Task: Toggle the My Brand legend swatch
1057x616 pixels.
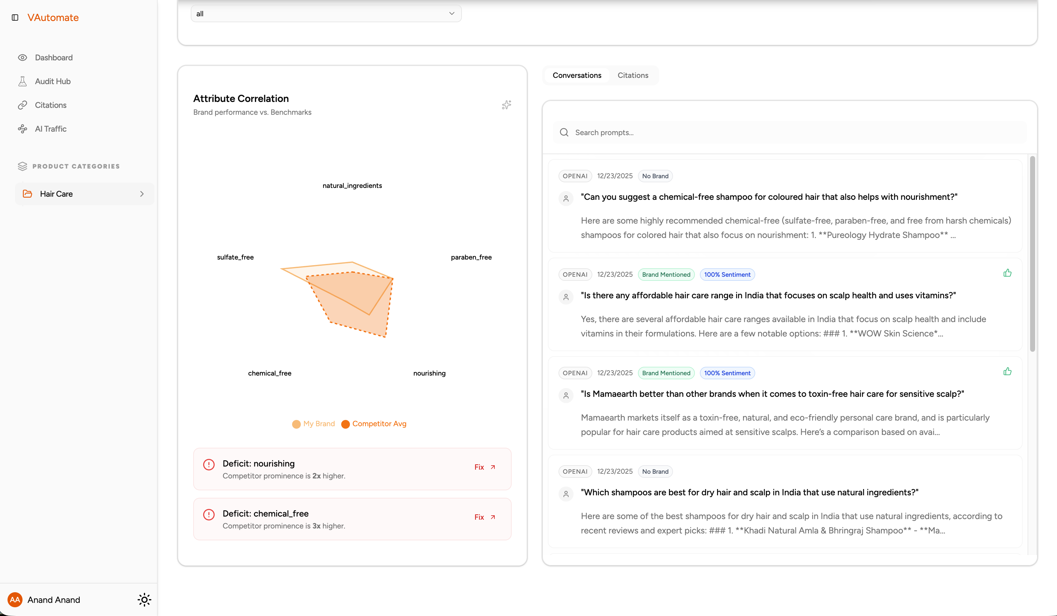Action: click(x=296, y=424)
